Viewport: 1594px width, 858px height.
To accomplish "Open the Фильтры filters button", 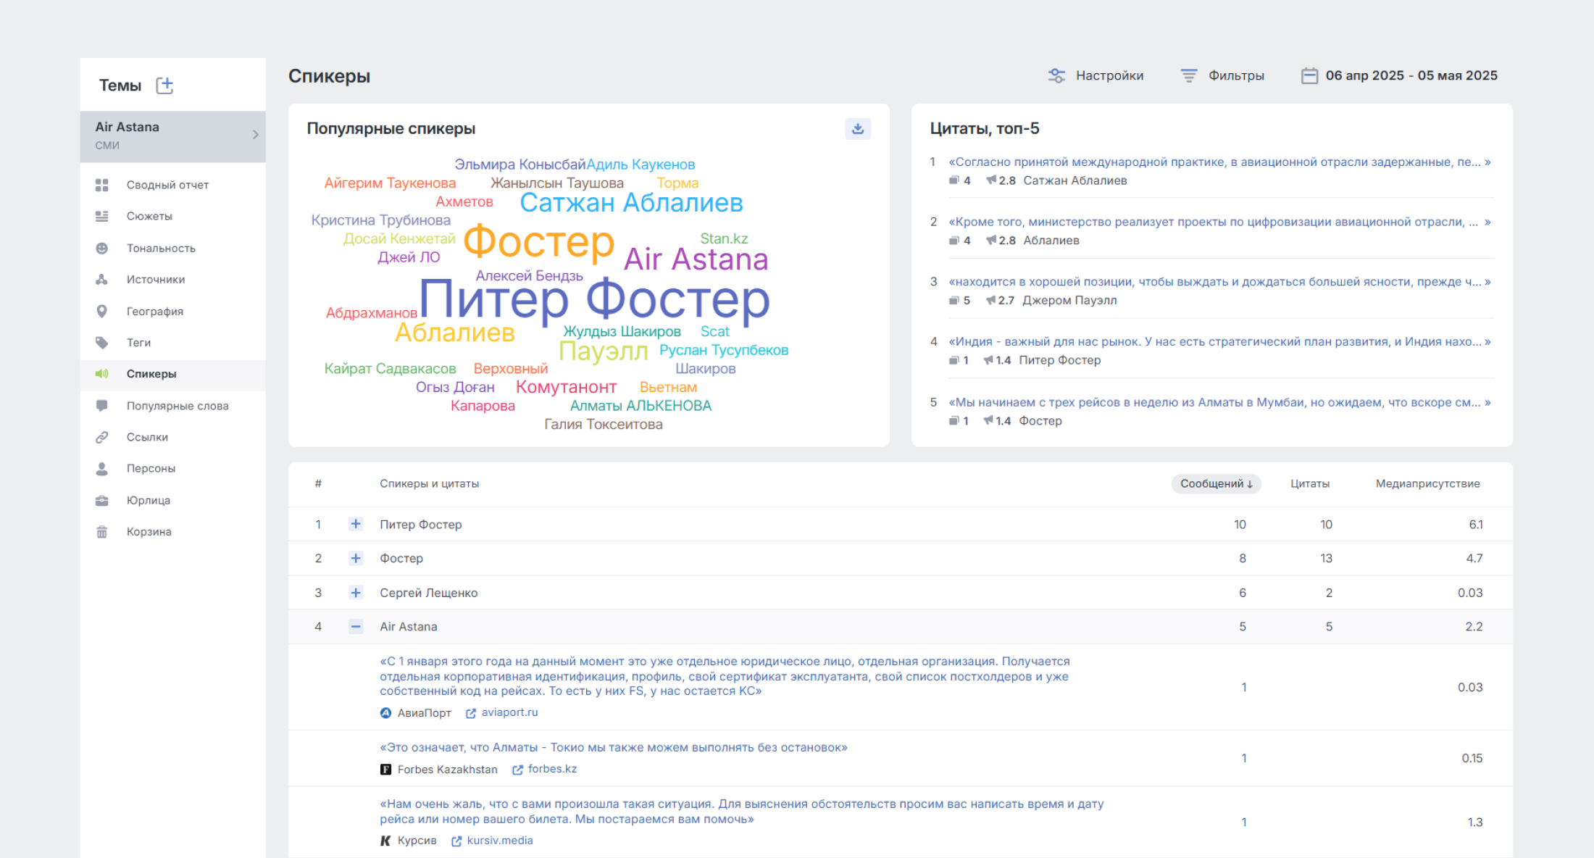I will click(x=1222, y=75).
